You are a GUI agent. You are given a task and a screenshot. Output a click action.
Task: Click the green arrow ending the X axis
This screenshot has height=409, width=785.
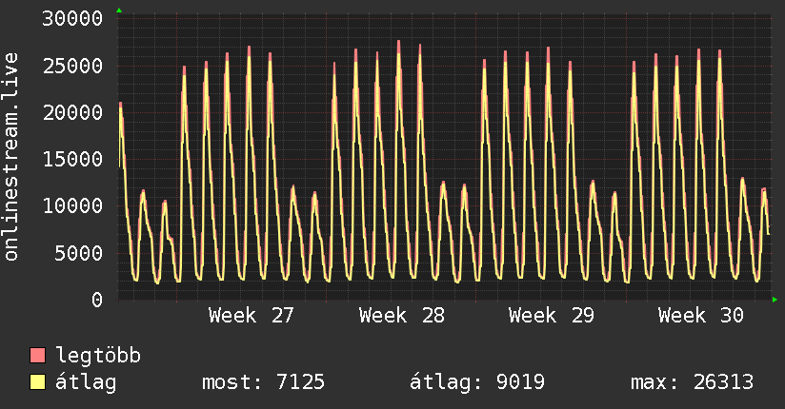775,300
